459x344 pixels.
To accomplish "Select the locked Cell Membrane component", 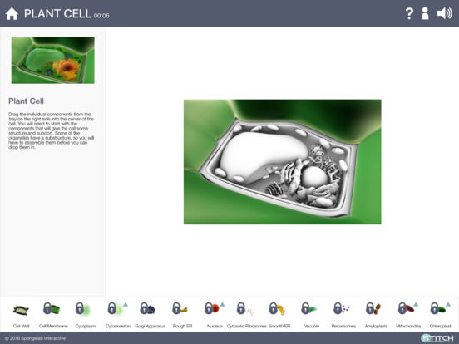I will pos(52,308).
